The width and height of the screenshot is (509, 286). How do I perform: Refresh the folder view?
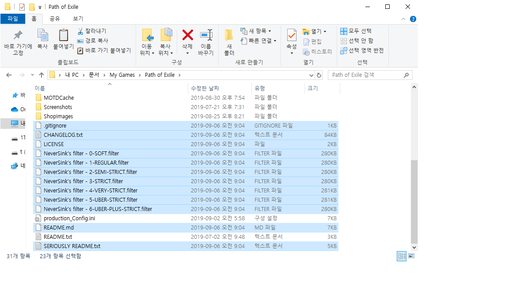[x=319, y=75]
